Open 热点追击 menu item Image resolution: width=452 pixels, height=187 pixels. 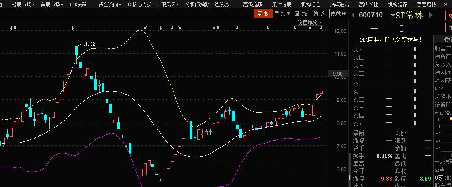pyautogui.click(x=340, y=4)
